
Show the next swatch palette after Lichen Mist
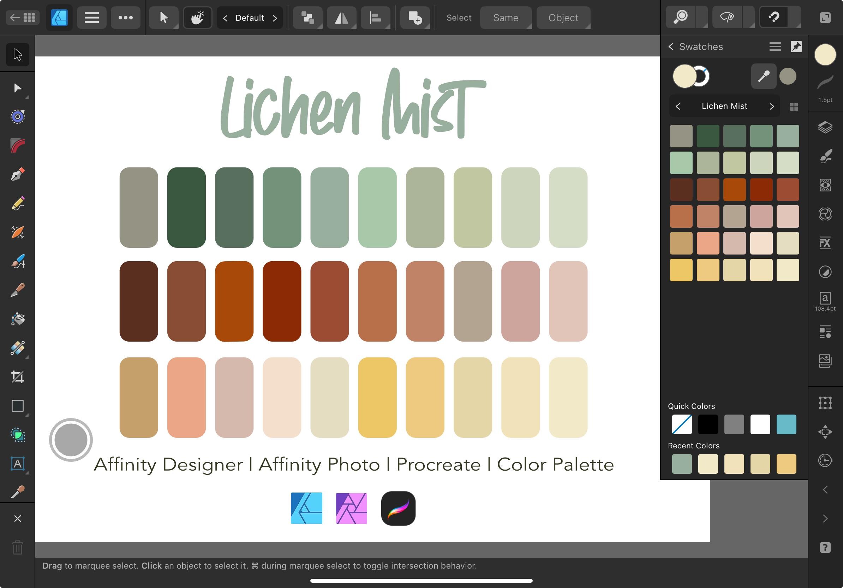tap(771, 106)
